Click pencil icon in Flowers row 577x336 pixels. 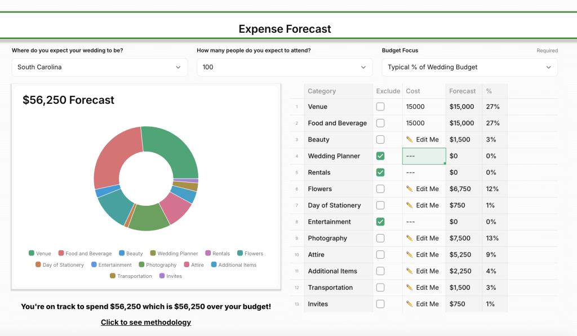pyautogui.click(x=410, y=189)
